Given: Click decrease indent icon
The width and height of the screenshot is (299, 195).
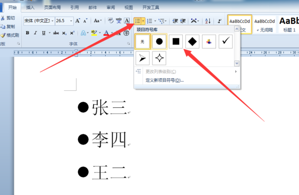Looking at the screenshot, I should coord(175,21).
